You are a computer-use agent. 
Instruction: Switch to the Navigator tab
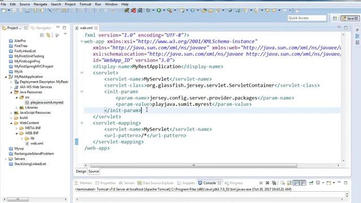41,28
